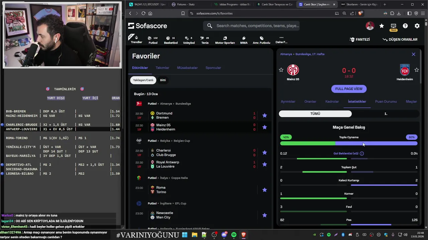
Task: Favorite Heidenheim team star
Action: pos(416,70)
